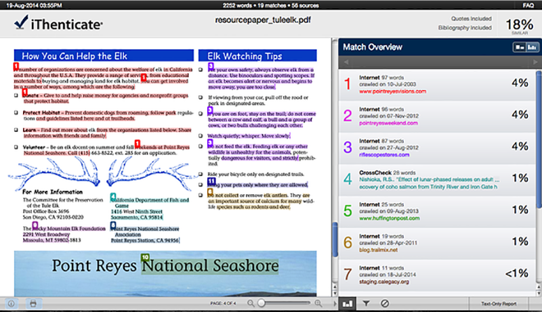542x312 pixels.
Task: Go to the previous match with left arrow
Action: click(x=346, y=62)
